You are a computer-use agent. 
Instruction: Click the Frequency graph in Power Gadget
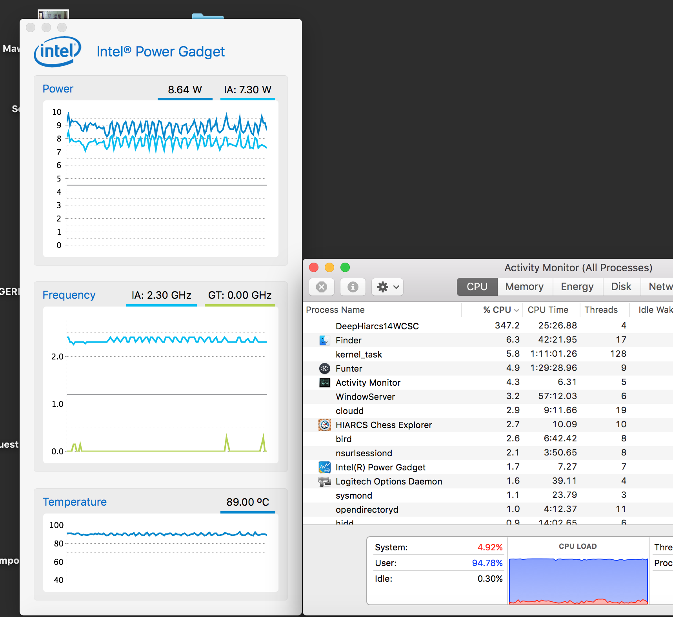coord(161,385)
